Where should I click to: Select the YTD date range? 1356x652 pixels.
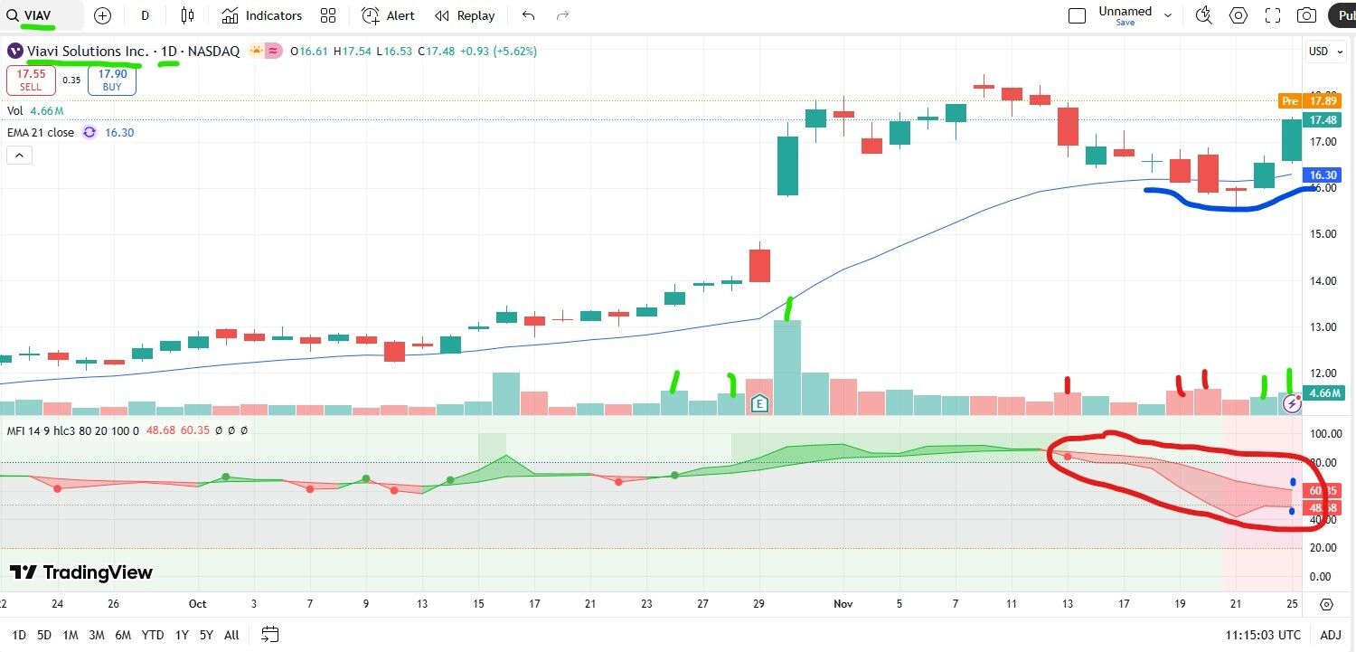tap(153, 635)
